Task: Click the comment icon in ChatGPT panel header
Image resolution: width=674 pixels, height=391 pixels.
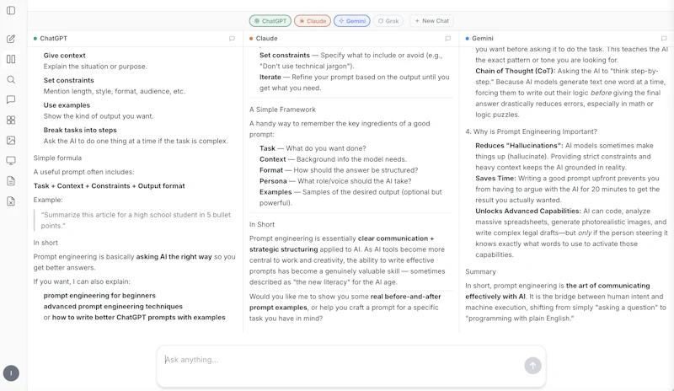Action: [x=233, y=38]
